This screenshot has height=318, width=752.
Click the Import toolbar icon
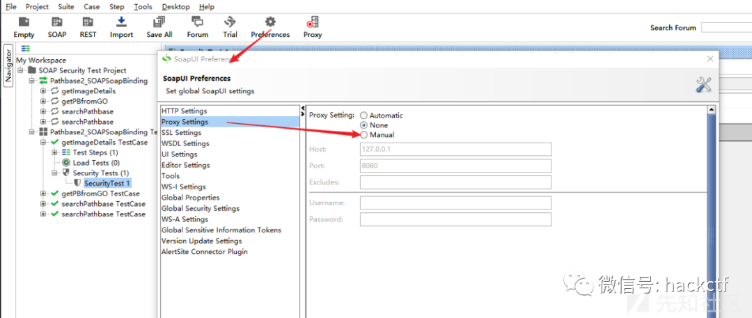point(121,22)
